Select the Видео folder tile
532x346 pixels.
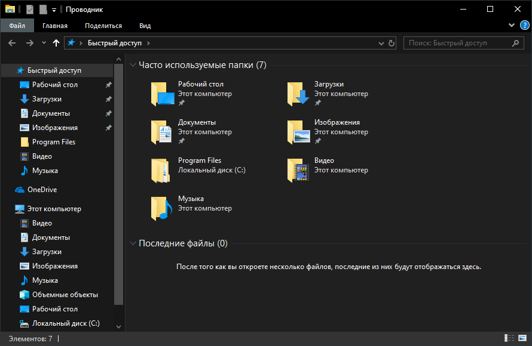[x=328, y=170]
